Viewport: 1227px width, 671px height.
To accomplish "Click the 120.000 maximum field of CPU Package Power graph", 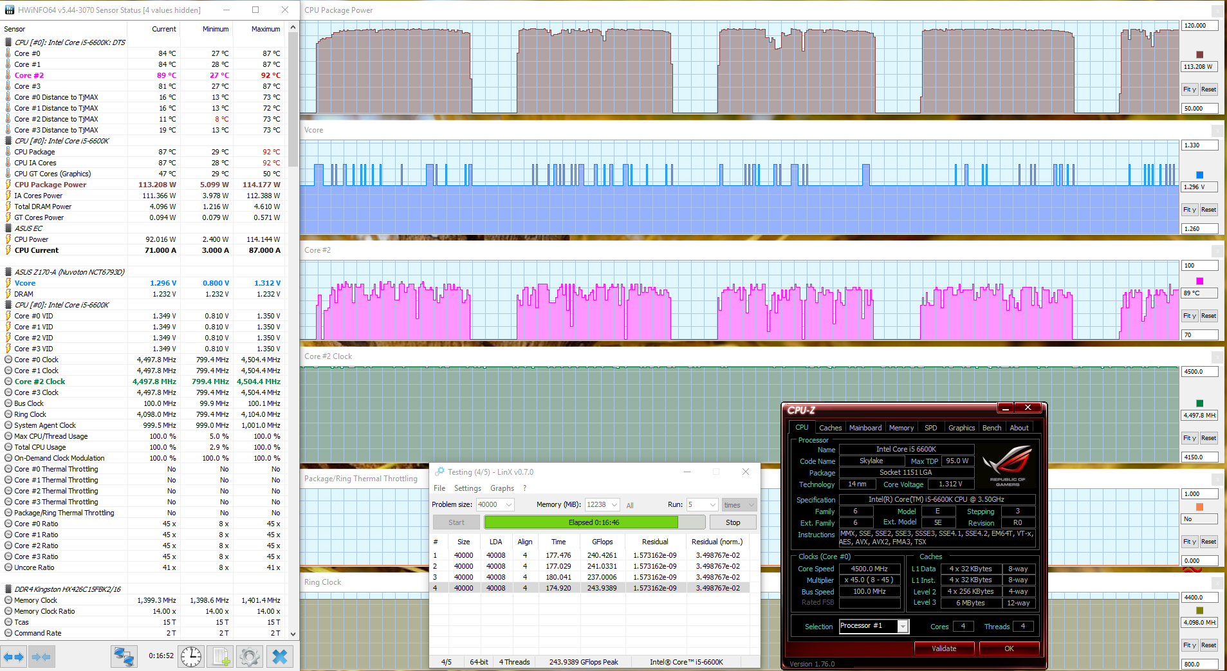I will 1199,26.
